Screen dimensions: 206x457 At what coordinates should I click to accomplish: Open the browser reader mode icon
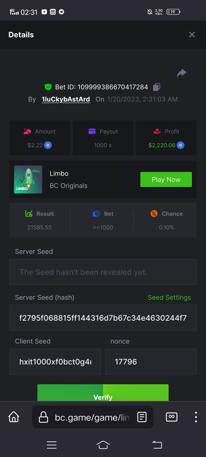point(142,417)
